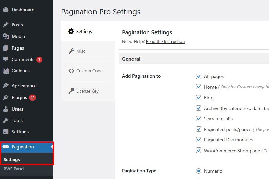Click the Comments speech bubble icon
Image resolution: width=269 pixels, height=179 pixels.
pos(6,59)
